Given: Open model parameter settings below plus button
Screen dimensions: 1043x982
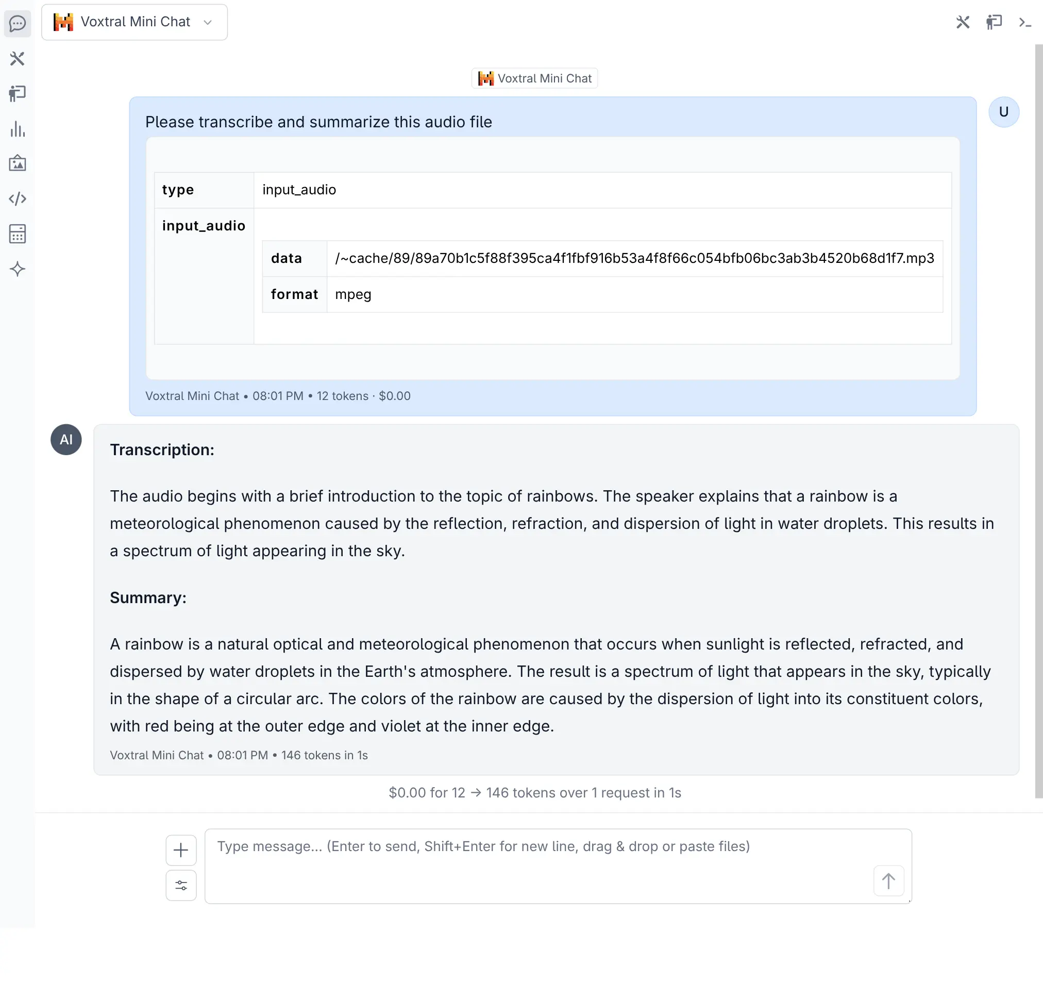Looking at the screenshot, I should pos(180,886).
